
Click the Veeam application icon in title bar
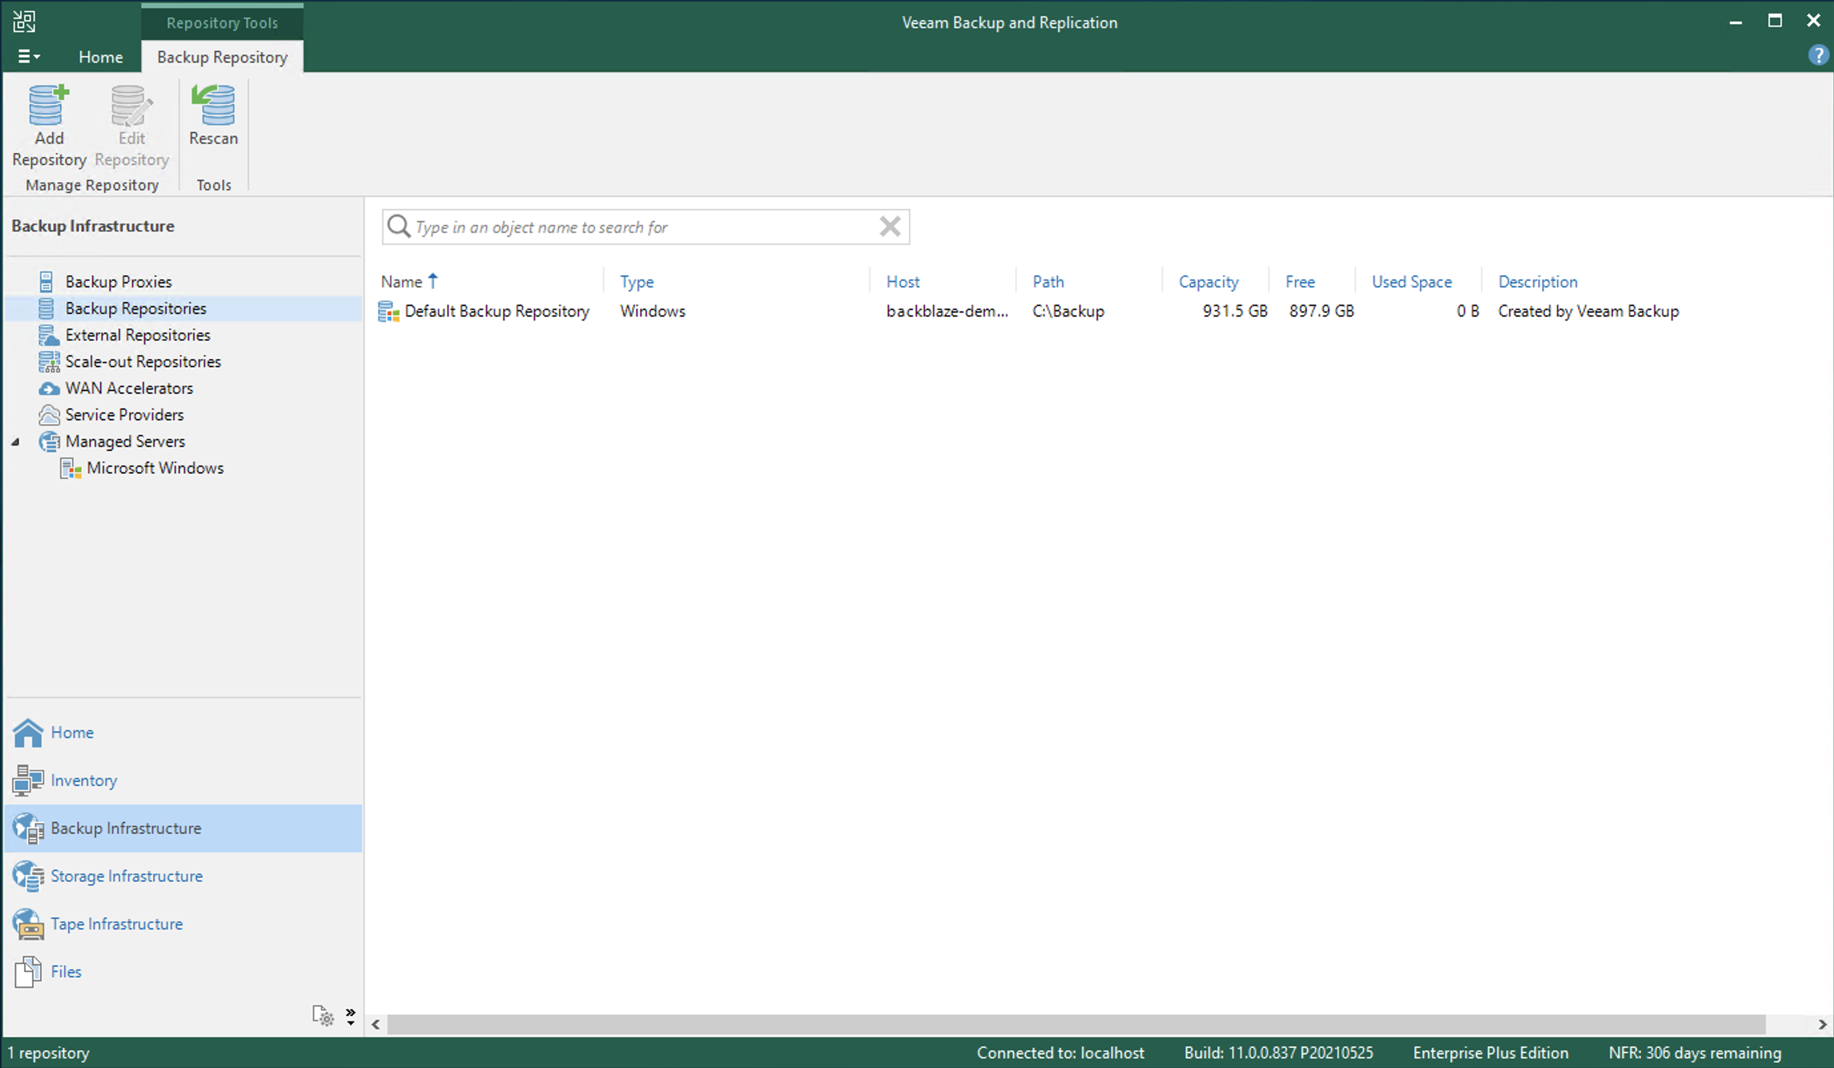tap(24, 21)
